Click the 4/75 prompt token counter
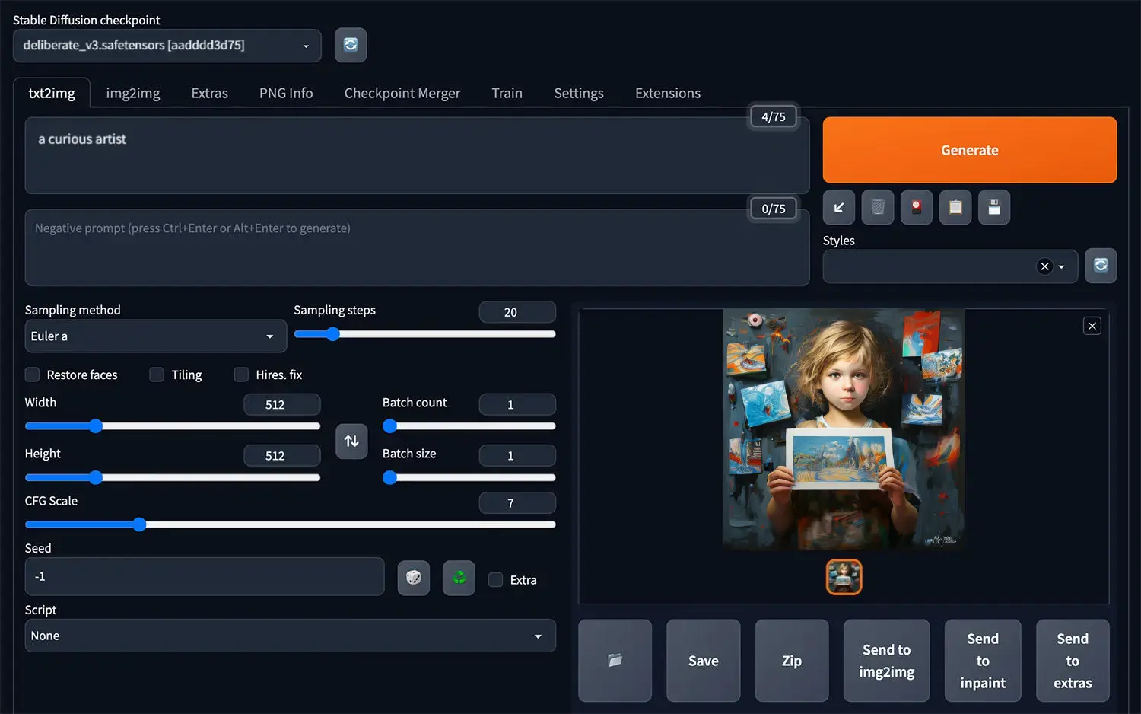1141x714 pixels. point(774,116)
